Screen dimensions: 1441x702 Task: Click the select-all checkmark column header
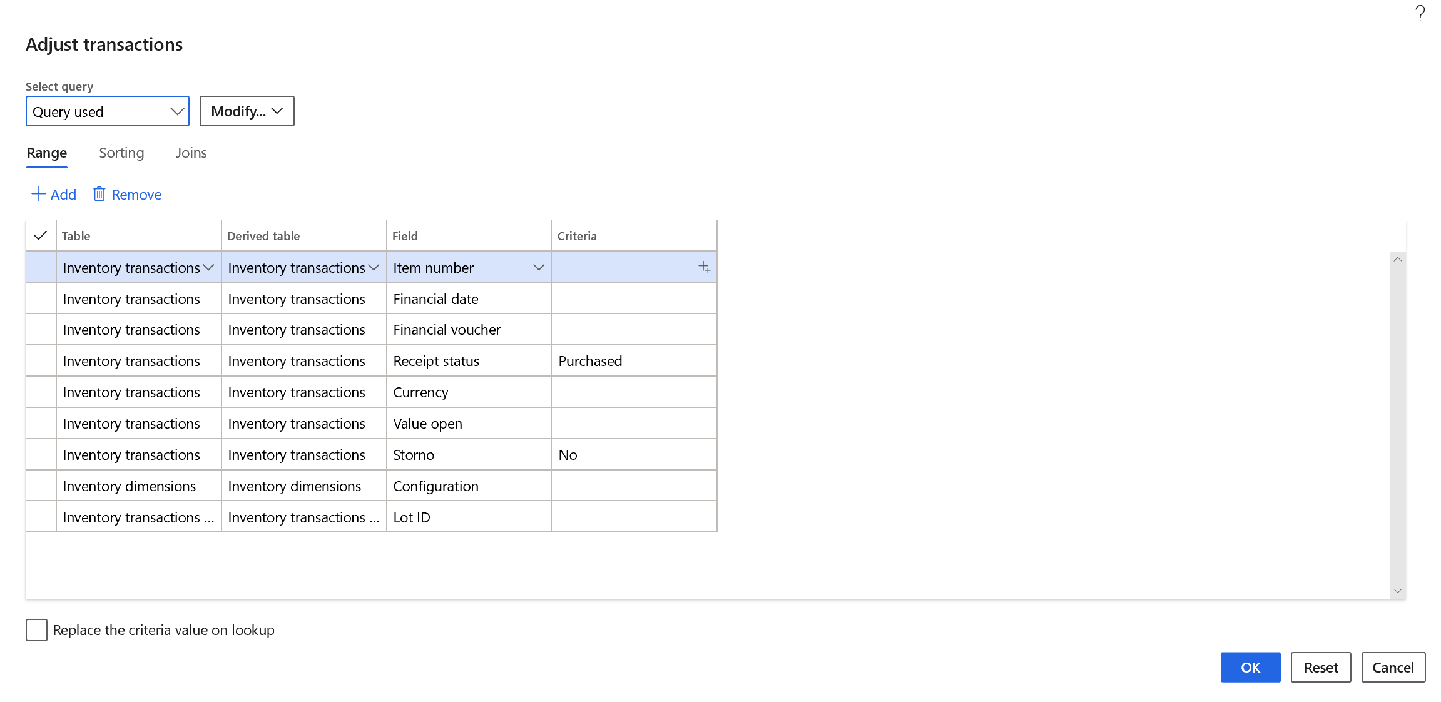pyautogui.click(x=40, y=235)
